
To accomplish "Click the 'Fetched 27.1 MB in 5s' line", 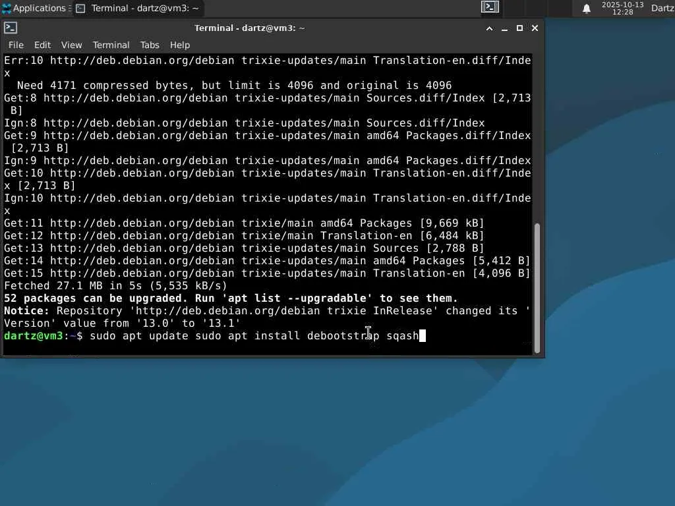I will [x=115, y=286].
